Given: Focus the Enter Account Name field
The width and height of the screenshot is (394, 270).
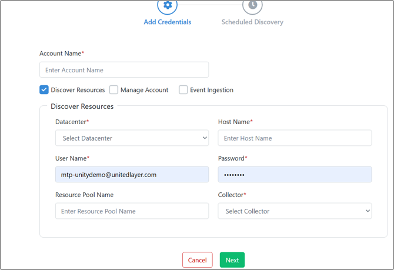Looking at the screenshot, I should coord(124,70).
